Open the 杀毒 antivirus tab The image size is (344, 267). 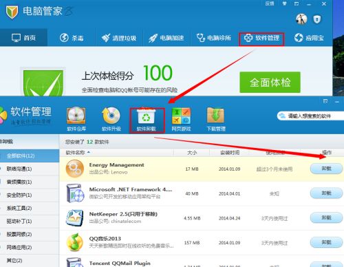pyautogui.click(x=72, y=38)
